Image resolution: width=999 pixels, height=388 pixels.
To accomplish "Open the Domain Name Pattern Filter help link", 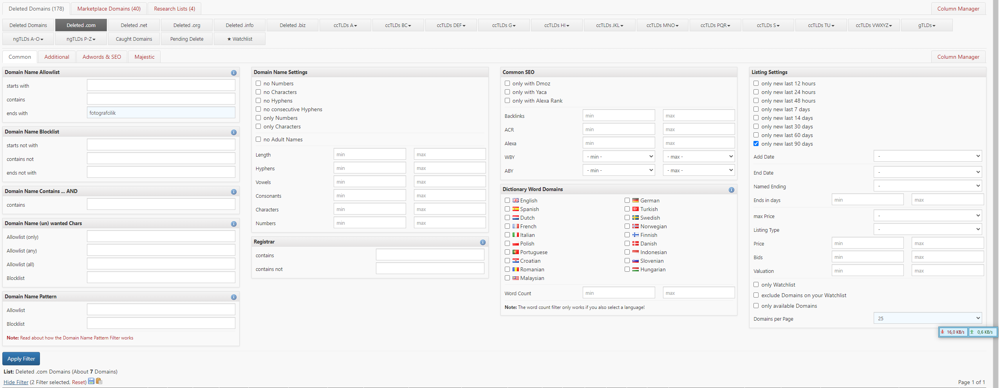I will click(77, 338).
